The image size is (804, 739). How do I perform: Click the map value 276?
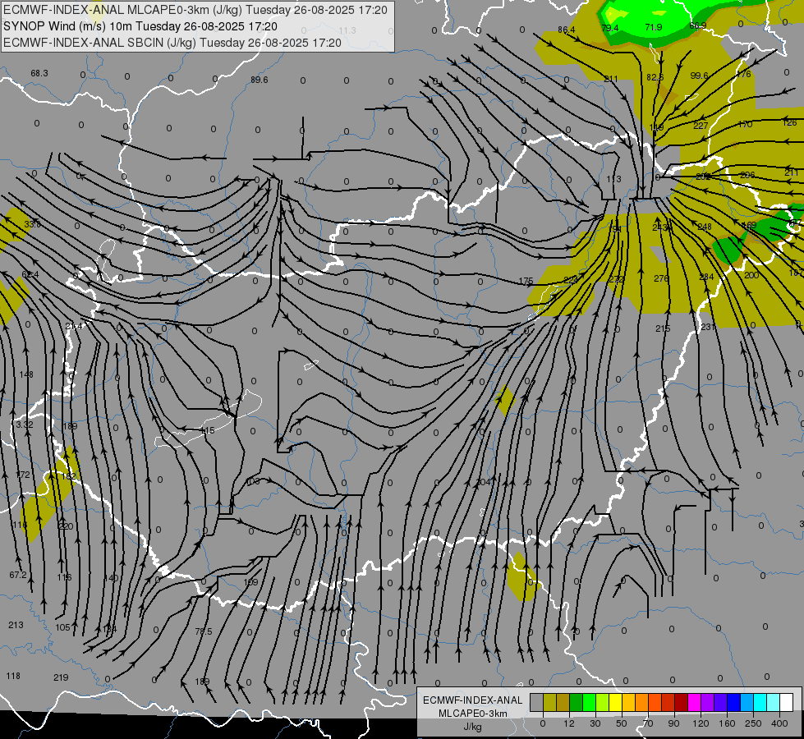coord(661,278)
